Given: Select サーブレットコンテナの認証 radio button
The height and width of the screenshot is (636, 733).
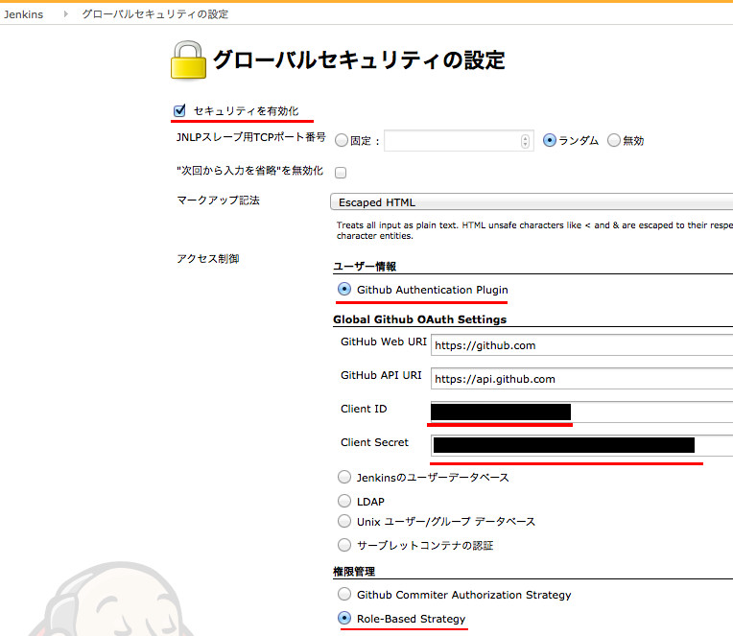Looking at the screenshot, I should pos(344,545).
